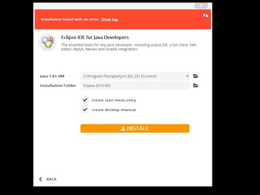Click the INSTALL button text
This screenshot has height=195, width=260.
click(138, 128)
